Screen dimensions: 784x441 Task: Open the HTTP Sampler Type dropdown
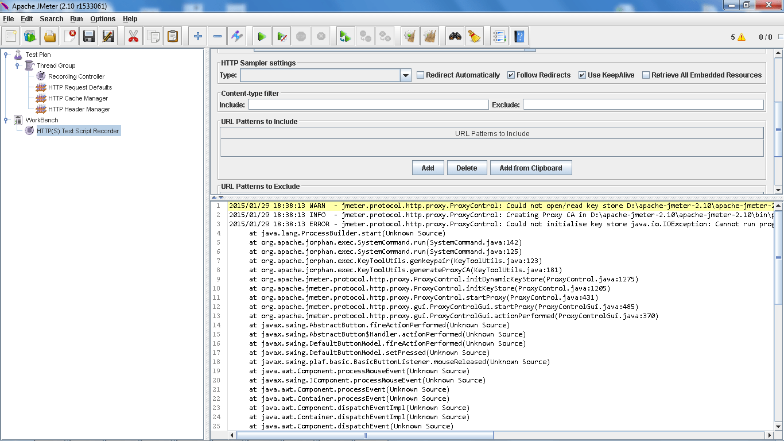click(x=406, y=75)
